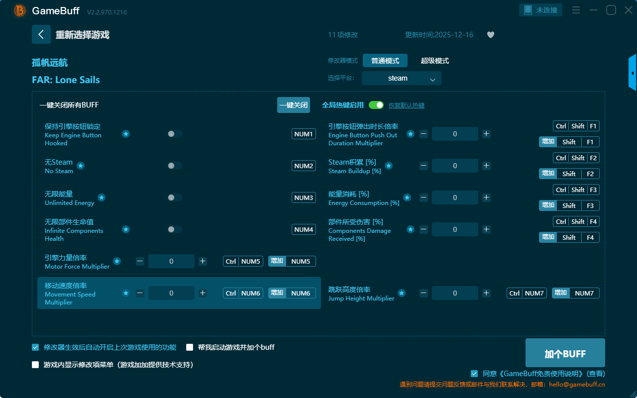This screenshot has width=637, height=398.
Task: Check the 帮我启动游戏并加个buff checkbox
Action: (190, 347)
